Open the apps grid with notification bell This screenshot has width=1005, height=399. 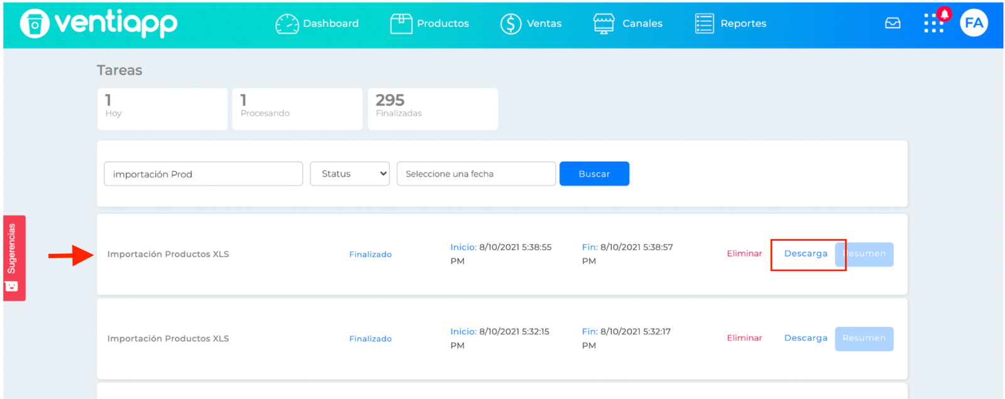click(936, 21)
